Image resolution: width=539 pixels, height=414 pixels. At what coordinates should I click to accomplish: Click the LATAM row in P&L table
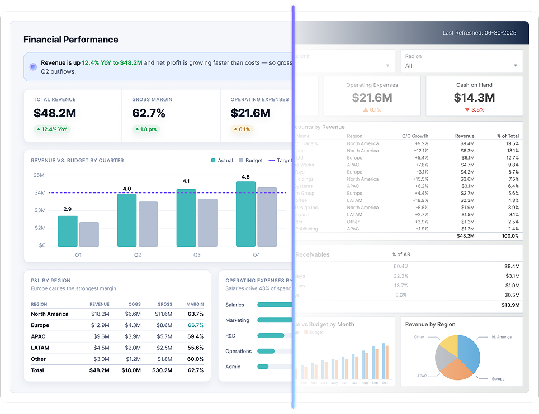point(117,348)
